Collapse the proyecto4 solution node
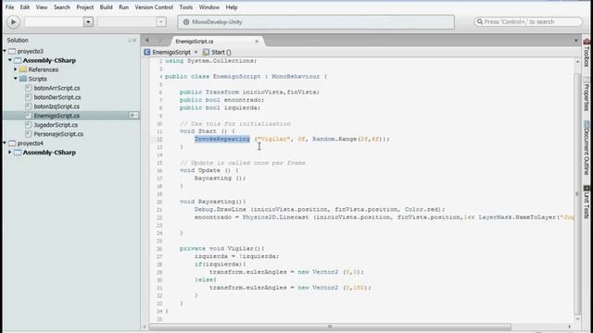593x333 pixels. [5, 143]
